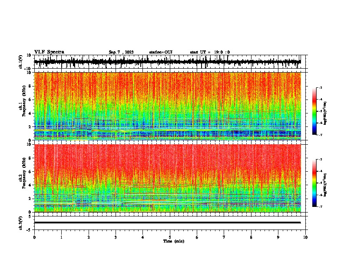
Task: Click time axis tick label '1'
Action: coord(61,237)
